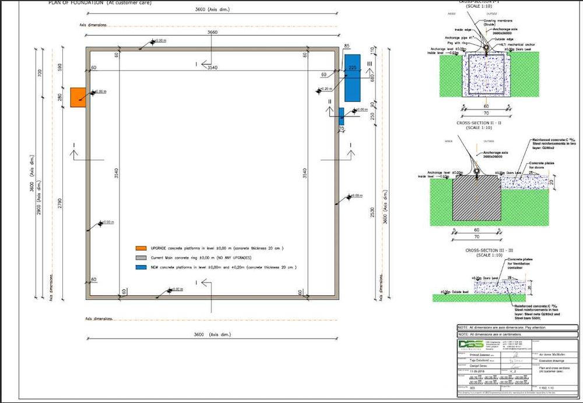Click the section marker arrow labeled II
583x403 pixels.
(x=329, y=107)
